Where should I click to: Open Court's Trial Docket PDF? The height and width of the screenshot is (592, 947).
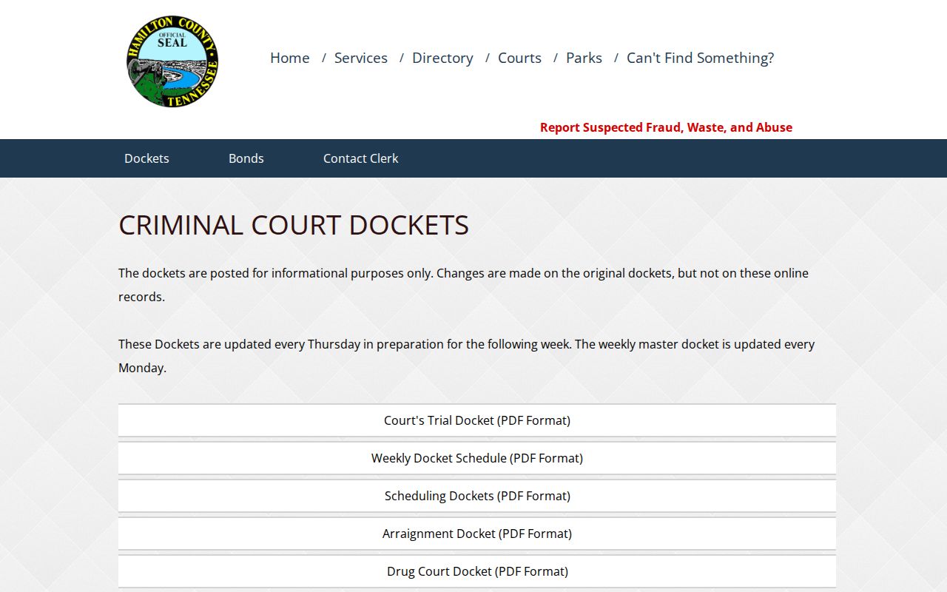point(477,420)
